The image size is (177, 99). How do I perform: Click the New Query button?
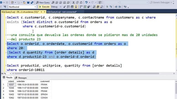point(43,2)
